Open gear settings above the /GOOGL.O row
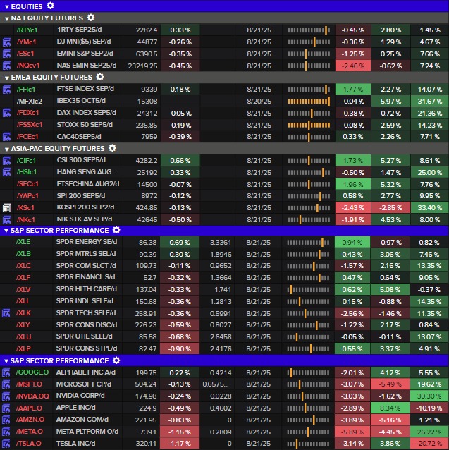 (x=117, y=360)
